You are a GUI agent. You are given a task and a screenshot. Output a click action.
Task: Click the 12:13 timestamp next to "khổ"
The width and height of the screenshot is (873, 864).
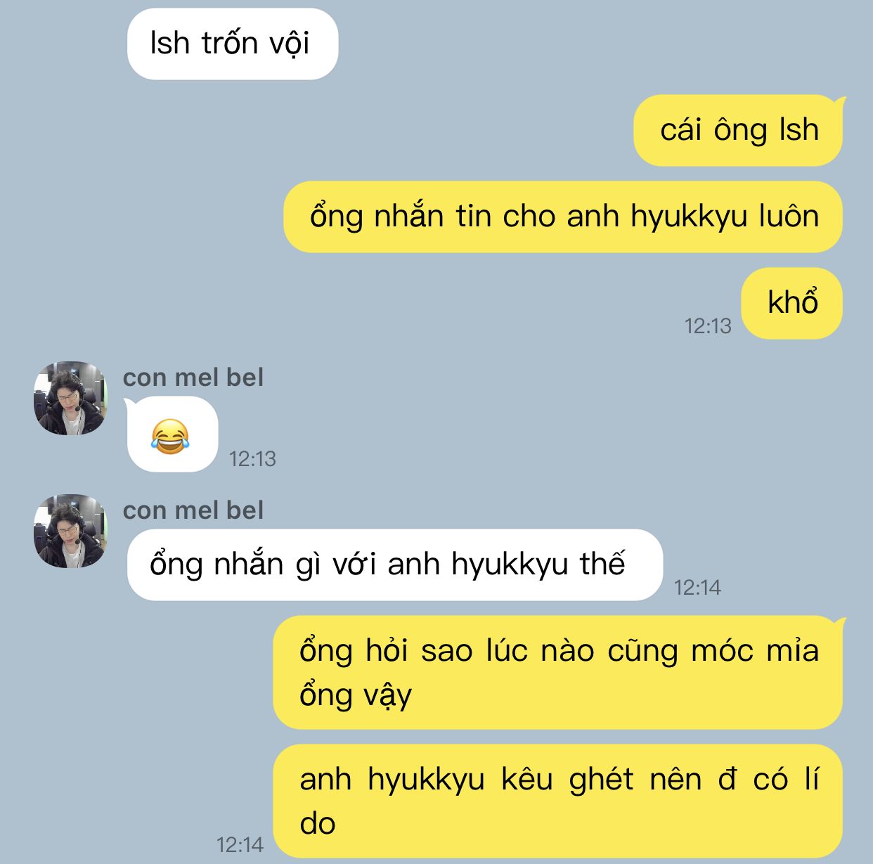click(x=708, y=326)
